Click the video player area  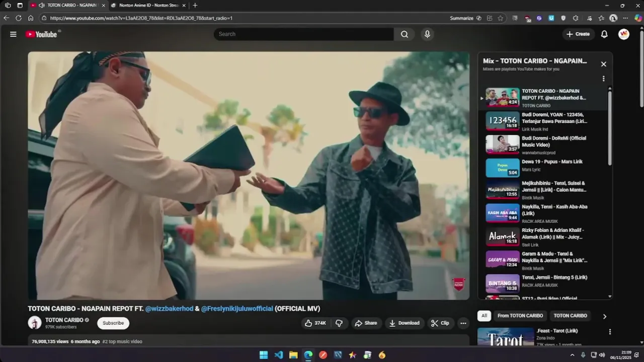coord(249,175)
